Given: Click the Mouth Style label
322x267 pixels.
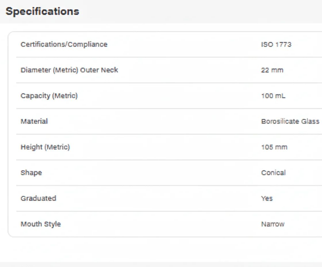Looking at the screenshot, I should coord(41,224).
